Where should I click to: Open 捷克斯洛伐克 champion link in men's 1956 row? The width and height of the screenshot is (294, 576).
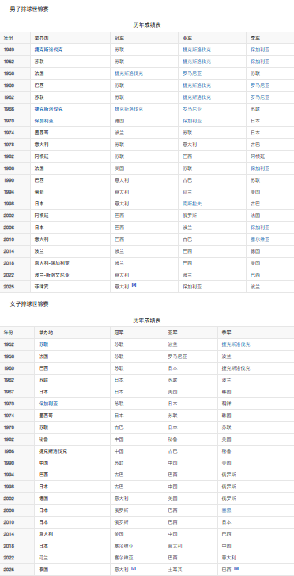point(129,73)
